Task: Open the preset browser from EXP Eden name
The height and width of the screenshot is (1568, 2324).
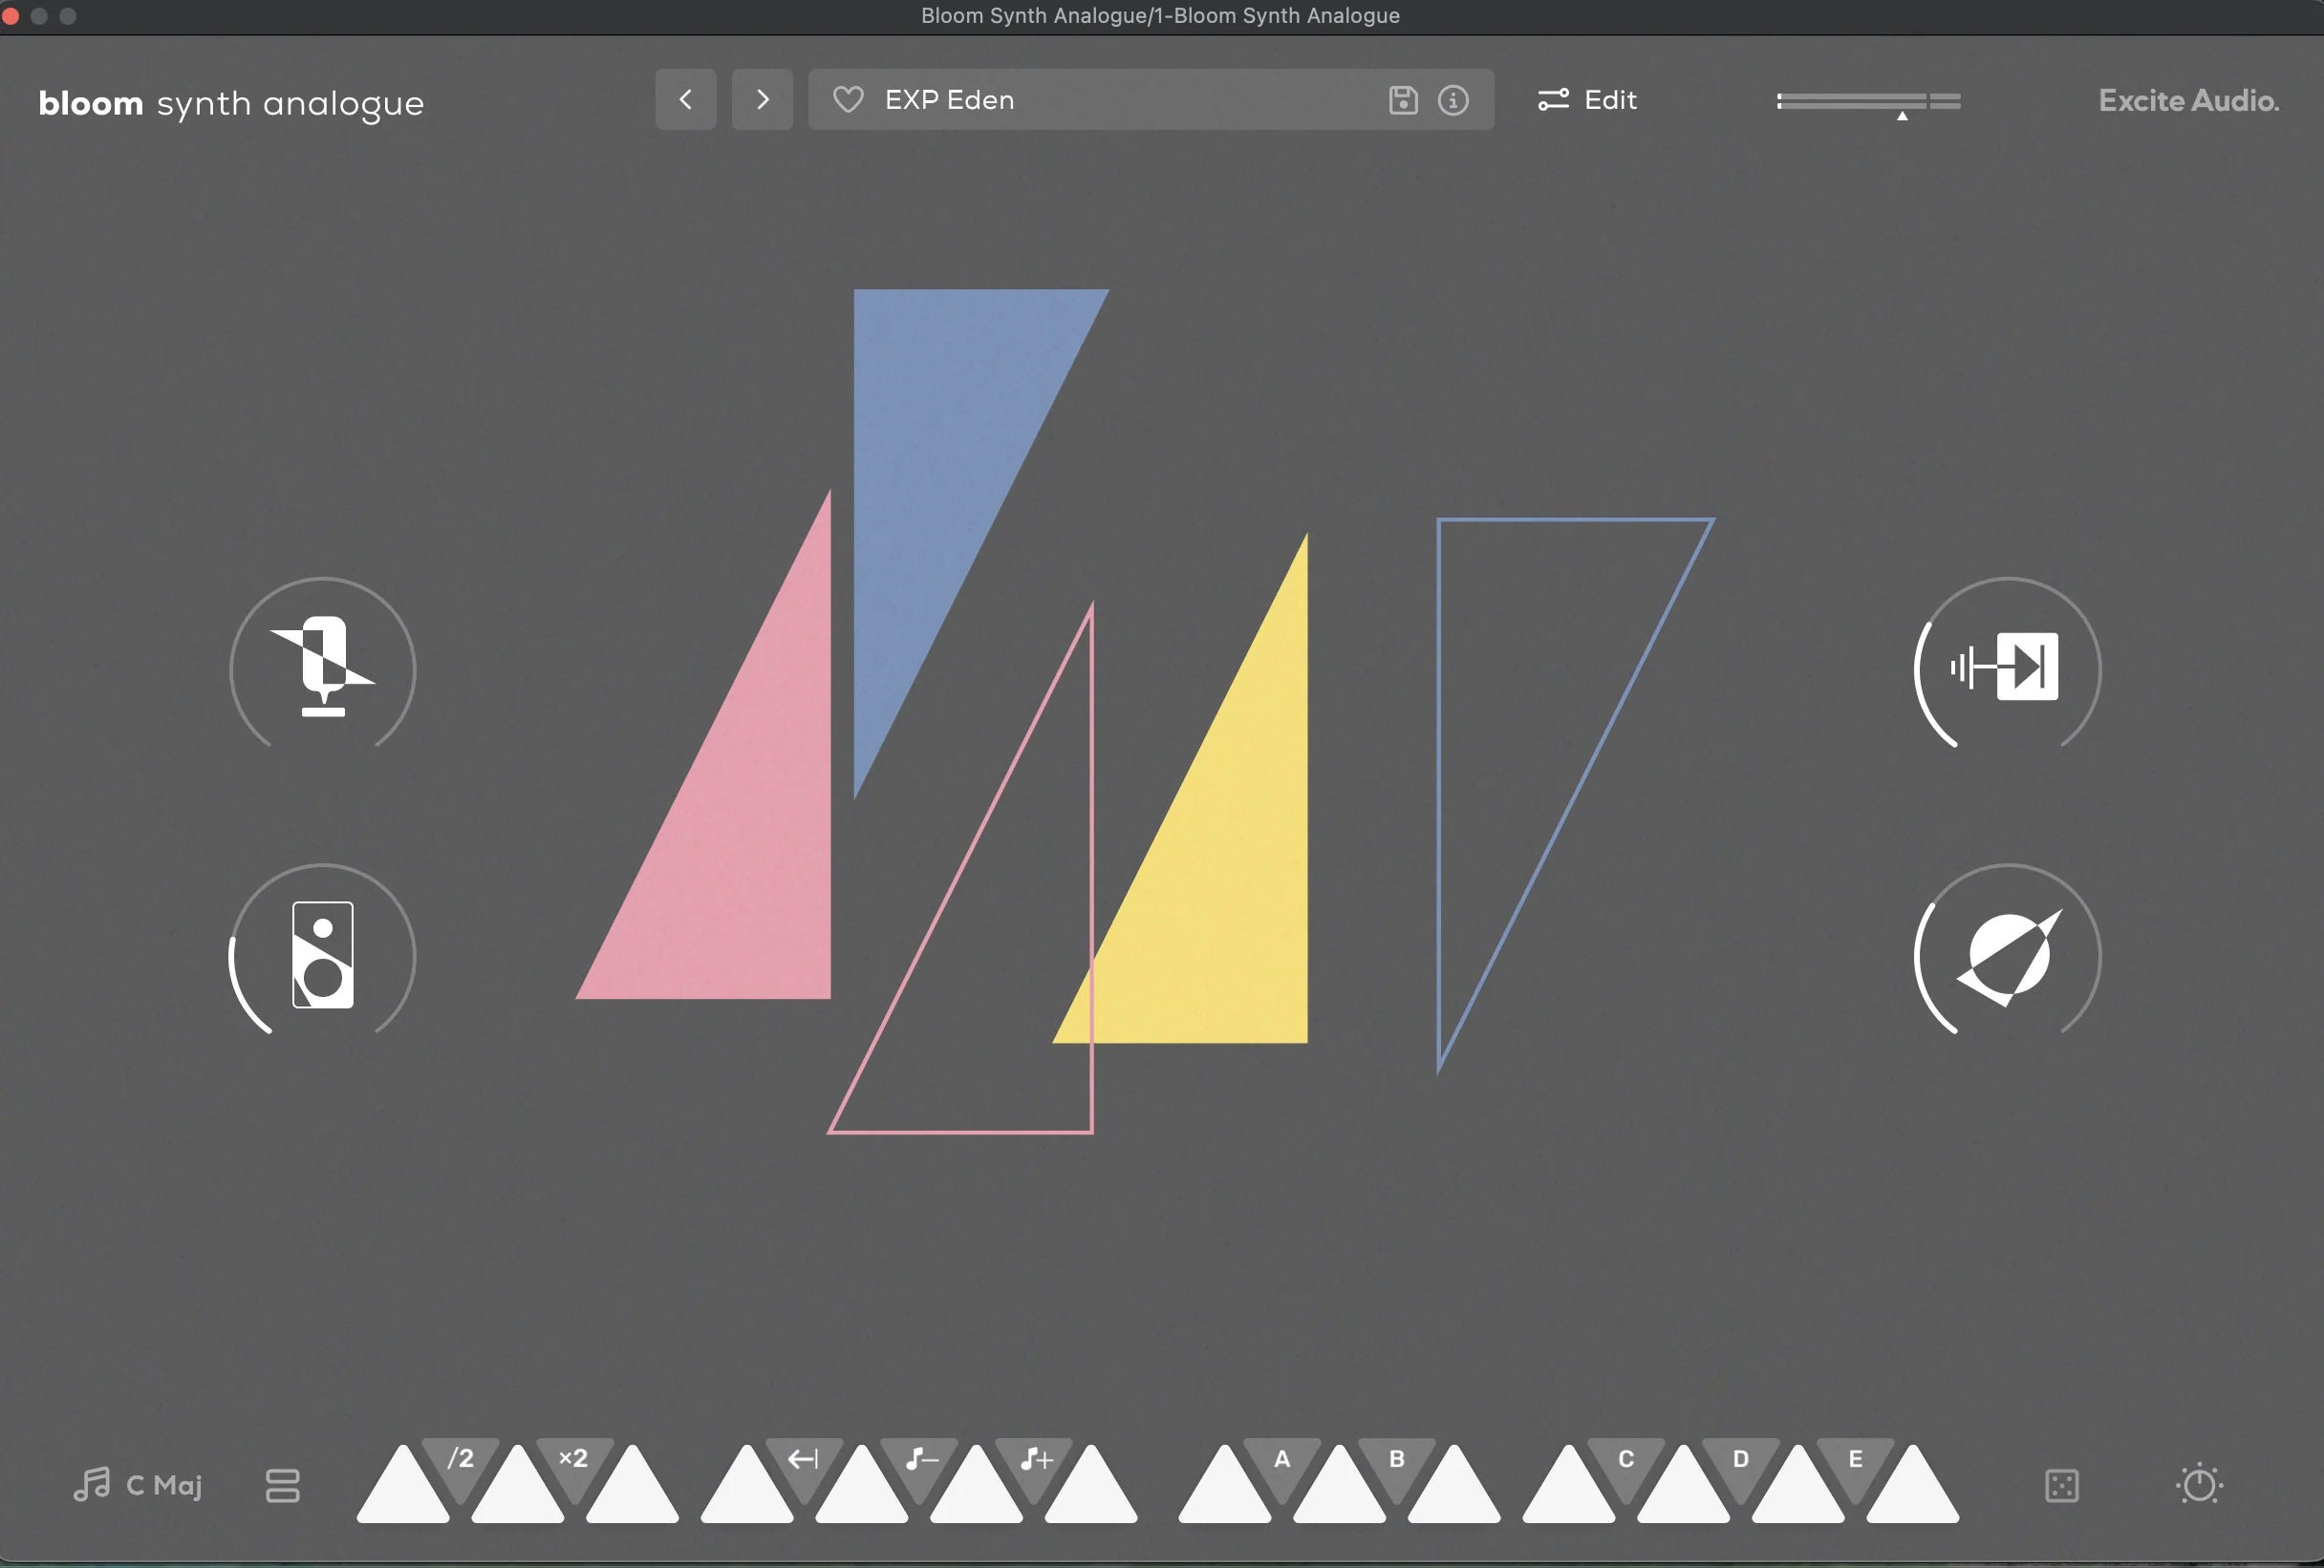Action: (949, 100)
